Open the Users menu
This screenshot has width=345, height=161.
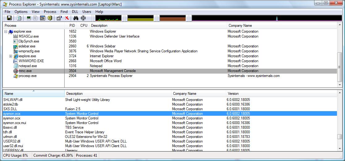(87, 12)
